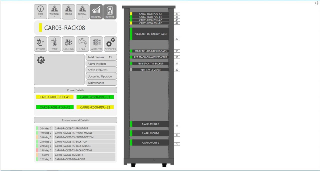This screenshot has width=320, height=171.
Task: Select the CAR03-RACK08-TS-FRONT-MIDDLE sensor row
Action: [76, 133]
